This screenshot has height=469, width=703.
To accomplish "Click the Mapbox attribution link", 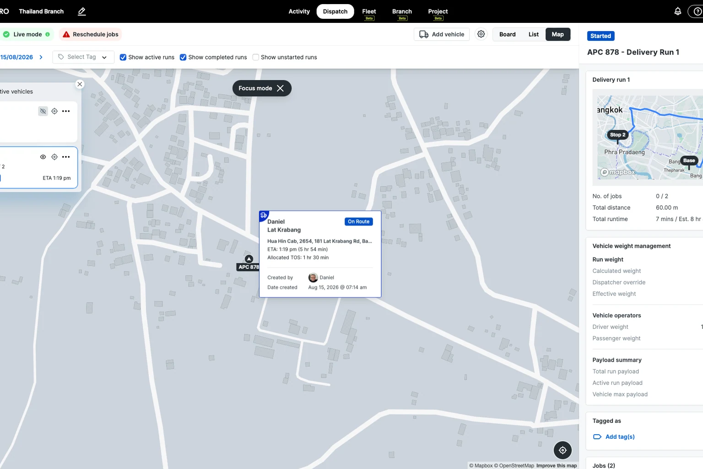I will click(481, 466).
